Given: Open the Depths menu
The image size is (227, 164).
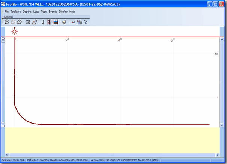Looking at the screenshot, I should pyautogui.click(x=27, y=12).
